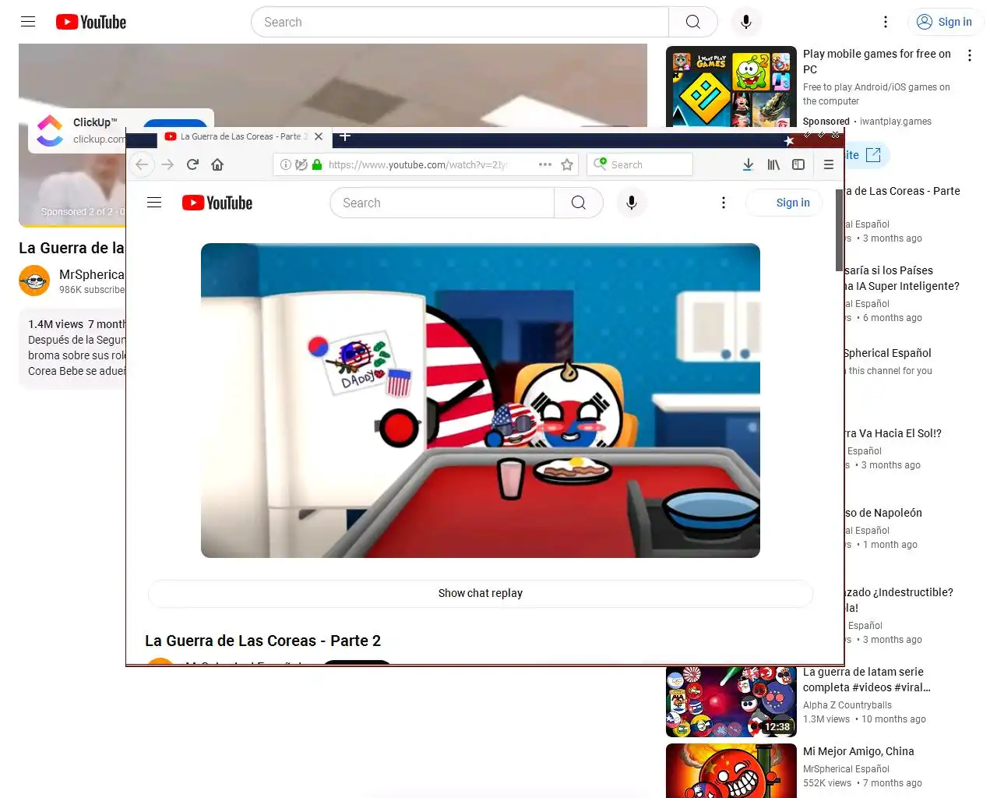
Task: Open Firefox downloads arrow icon
Action: 748,164
